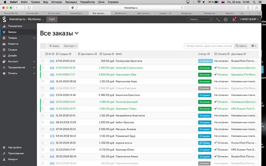
Task: Expand Контент submenu chevron
Action: [34, 61]
